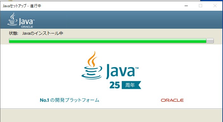Click the green filled portion of progress bar
Screen dimensions: 223x122
[108, 41]
